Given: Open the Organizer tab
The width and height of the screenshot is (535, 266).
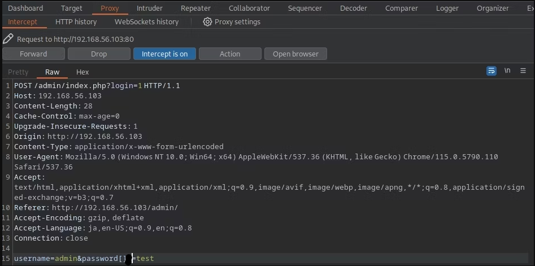Looking at the screenshot, I should click(493, 8).
